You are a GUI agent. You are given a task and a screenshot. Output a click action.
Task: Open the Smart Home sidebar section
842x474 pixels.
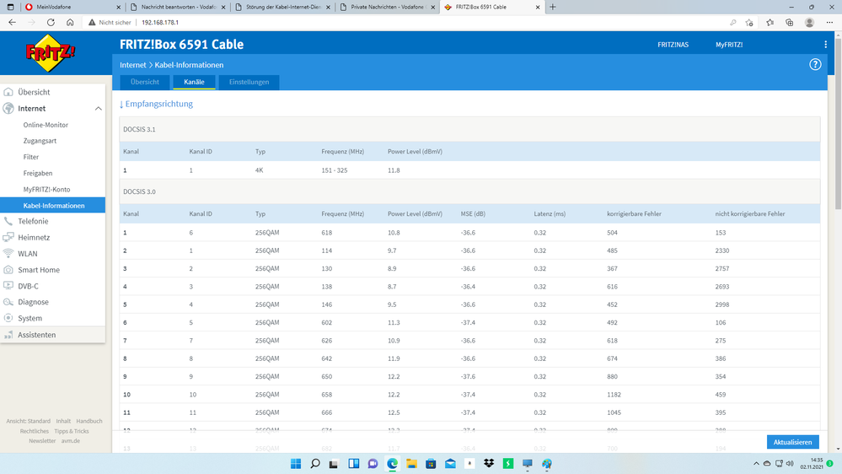pos(38,270)
